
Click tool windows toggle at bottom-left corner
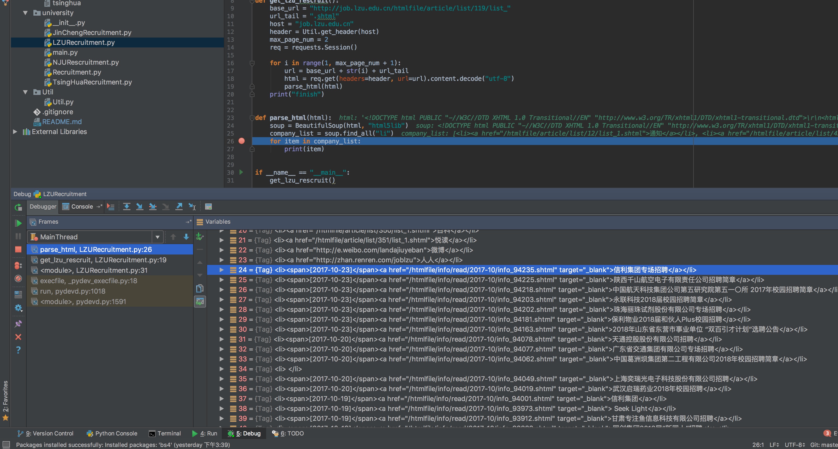click(6, 445)
